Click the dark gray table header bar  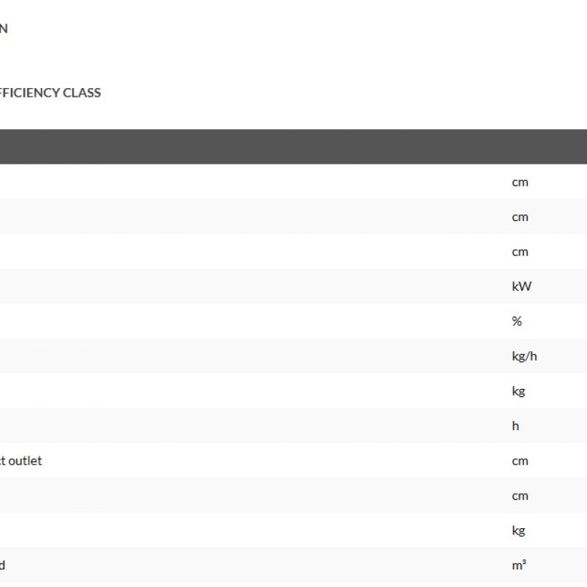pyautogui.click(x=293, y=146)
